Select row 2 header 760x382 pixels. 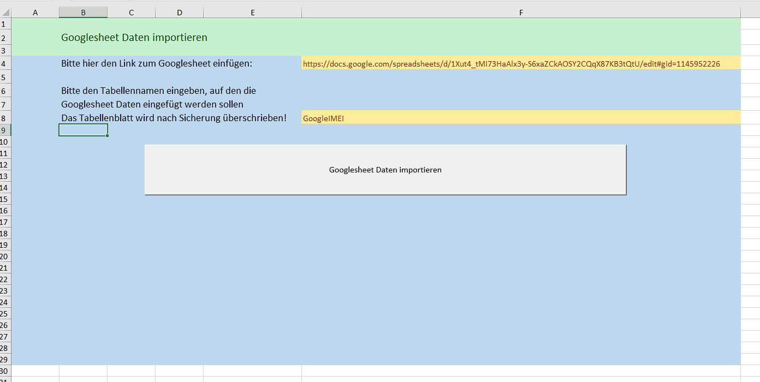[x=5, y=38]
